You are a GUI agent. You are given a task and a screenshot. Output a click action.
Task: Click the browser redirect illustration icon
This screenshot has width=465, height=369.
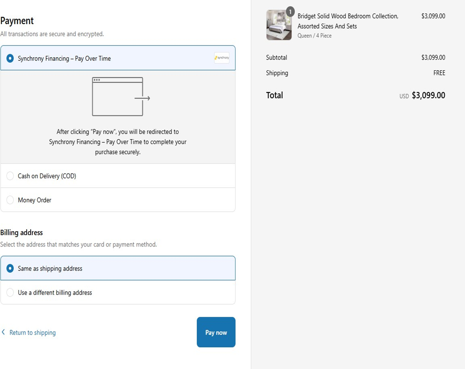120,97
